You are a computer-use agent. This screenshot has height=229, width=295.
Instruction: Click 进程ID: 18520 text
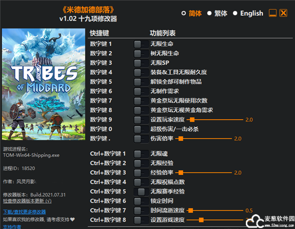click(19, 168)
